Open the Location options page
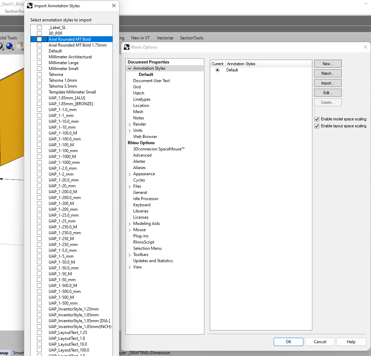 click(141, 106)
